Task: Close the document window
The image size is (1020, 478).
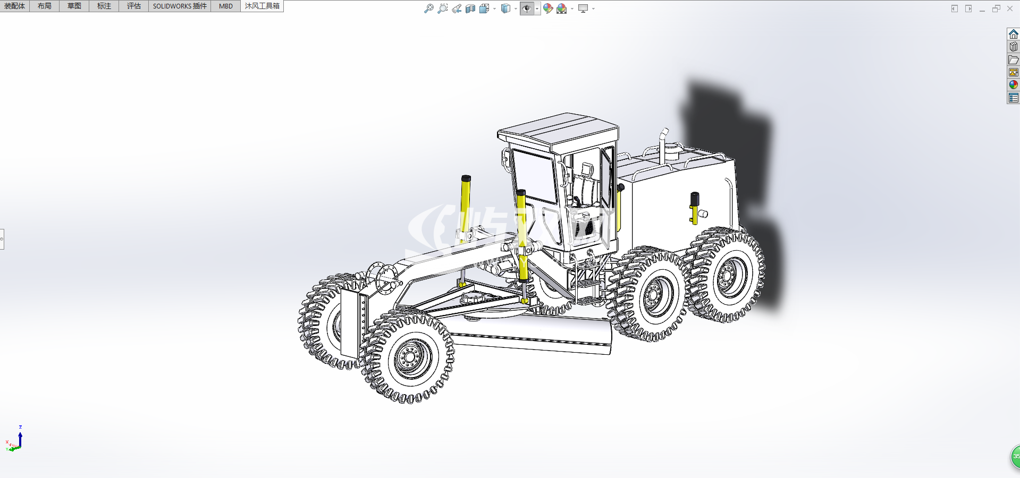Action: 1010,8
